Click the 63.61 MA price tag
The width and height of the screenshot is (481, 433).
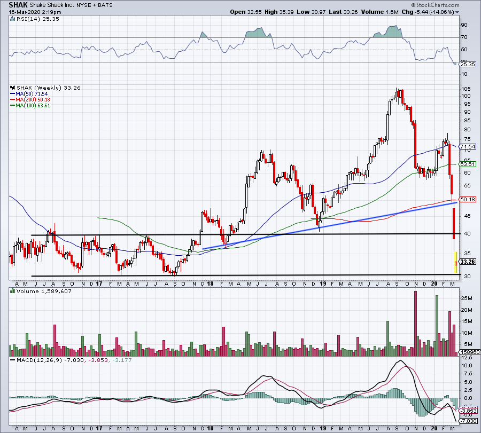[467, 164]
